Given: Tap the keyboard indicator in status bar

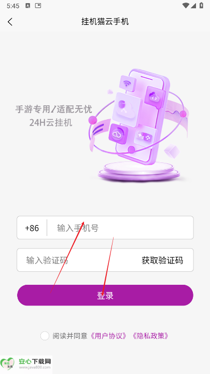Looking at the screenshot, I should [x=28, y=6].
